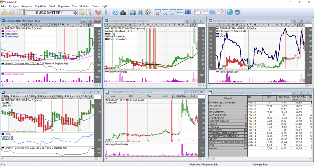
Task: Click the magenta LowAverage legend swatch
Action: point(3,31)
